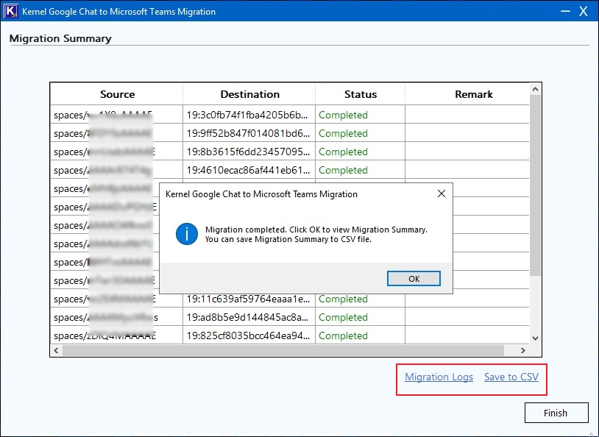Click the Remark column header

click(473, 94)
